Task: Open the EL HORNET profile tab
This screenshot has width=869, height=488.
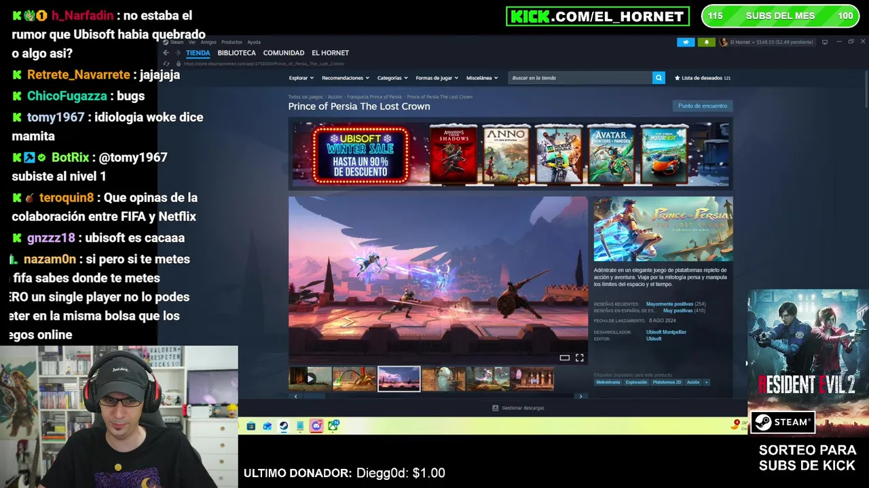Action: click(330, 53)
